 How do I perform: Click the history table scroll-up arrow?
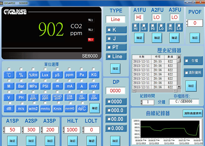pyautogui.click(x=179, y=57)
